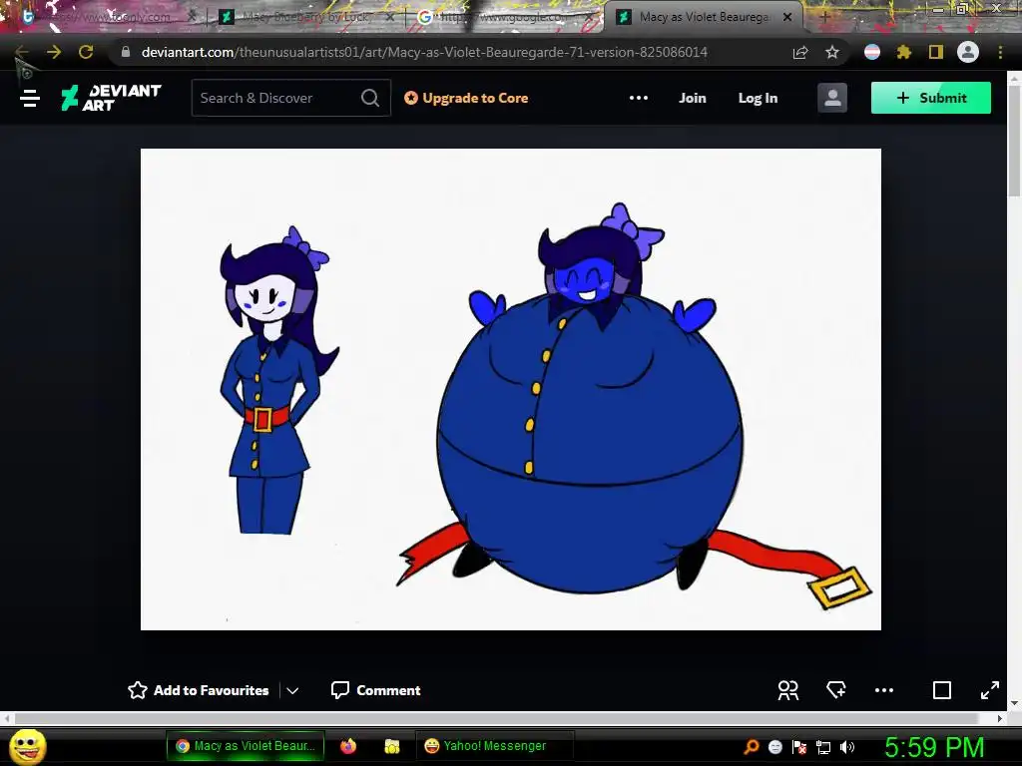
Task: Open the three-dot header menu
Action: point(639,98)
